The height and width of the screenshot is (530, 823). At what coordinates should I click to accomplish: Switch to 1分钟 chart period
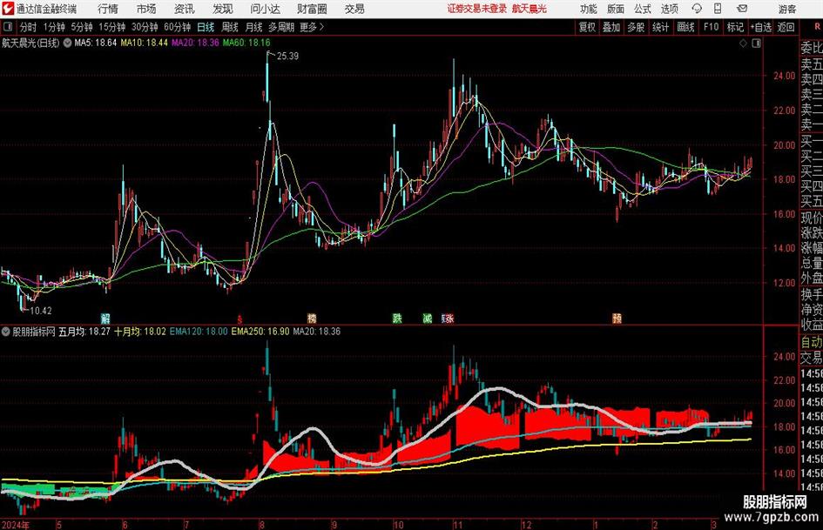(53, 27)
